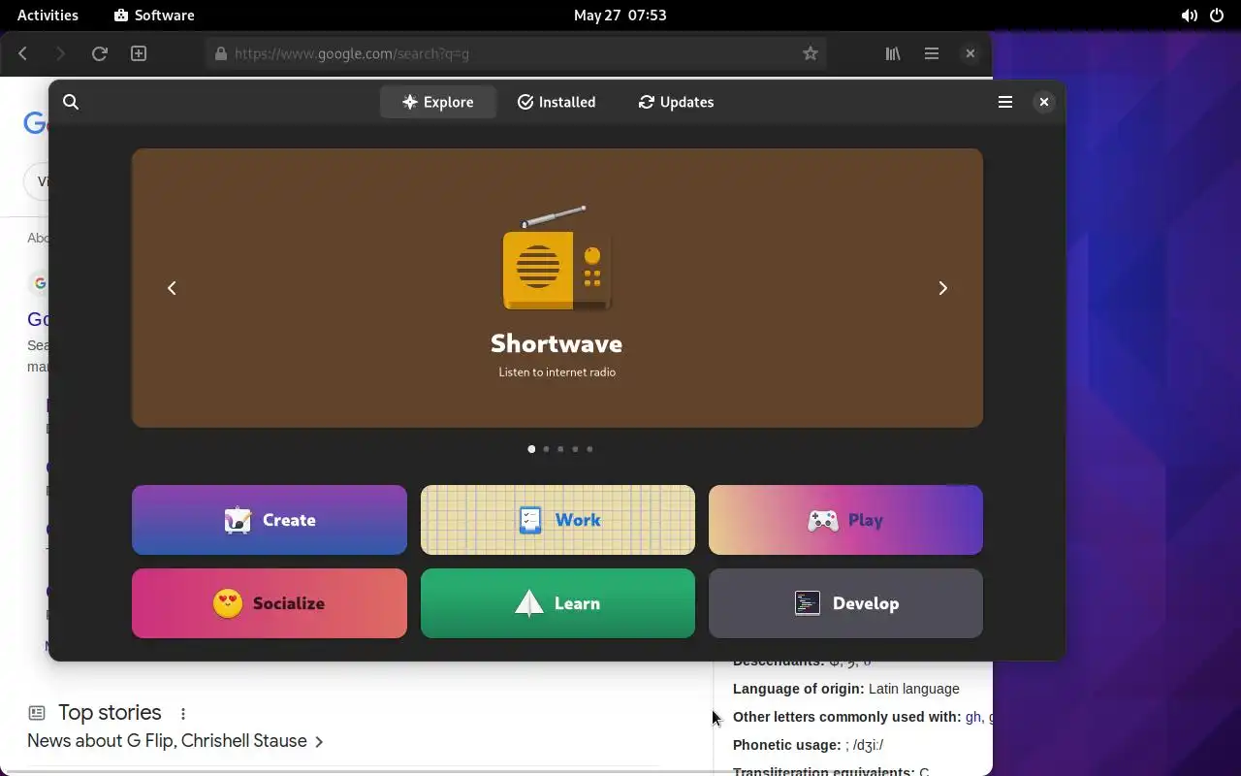Viewport: 1241px width, 776px height.
Task: Select the fourth carousel page dot
Action: pos(575,449)
